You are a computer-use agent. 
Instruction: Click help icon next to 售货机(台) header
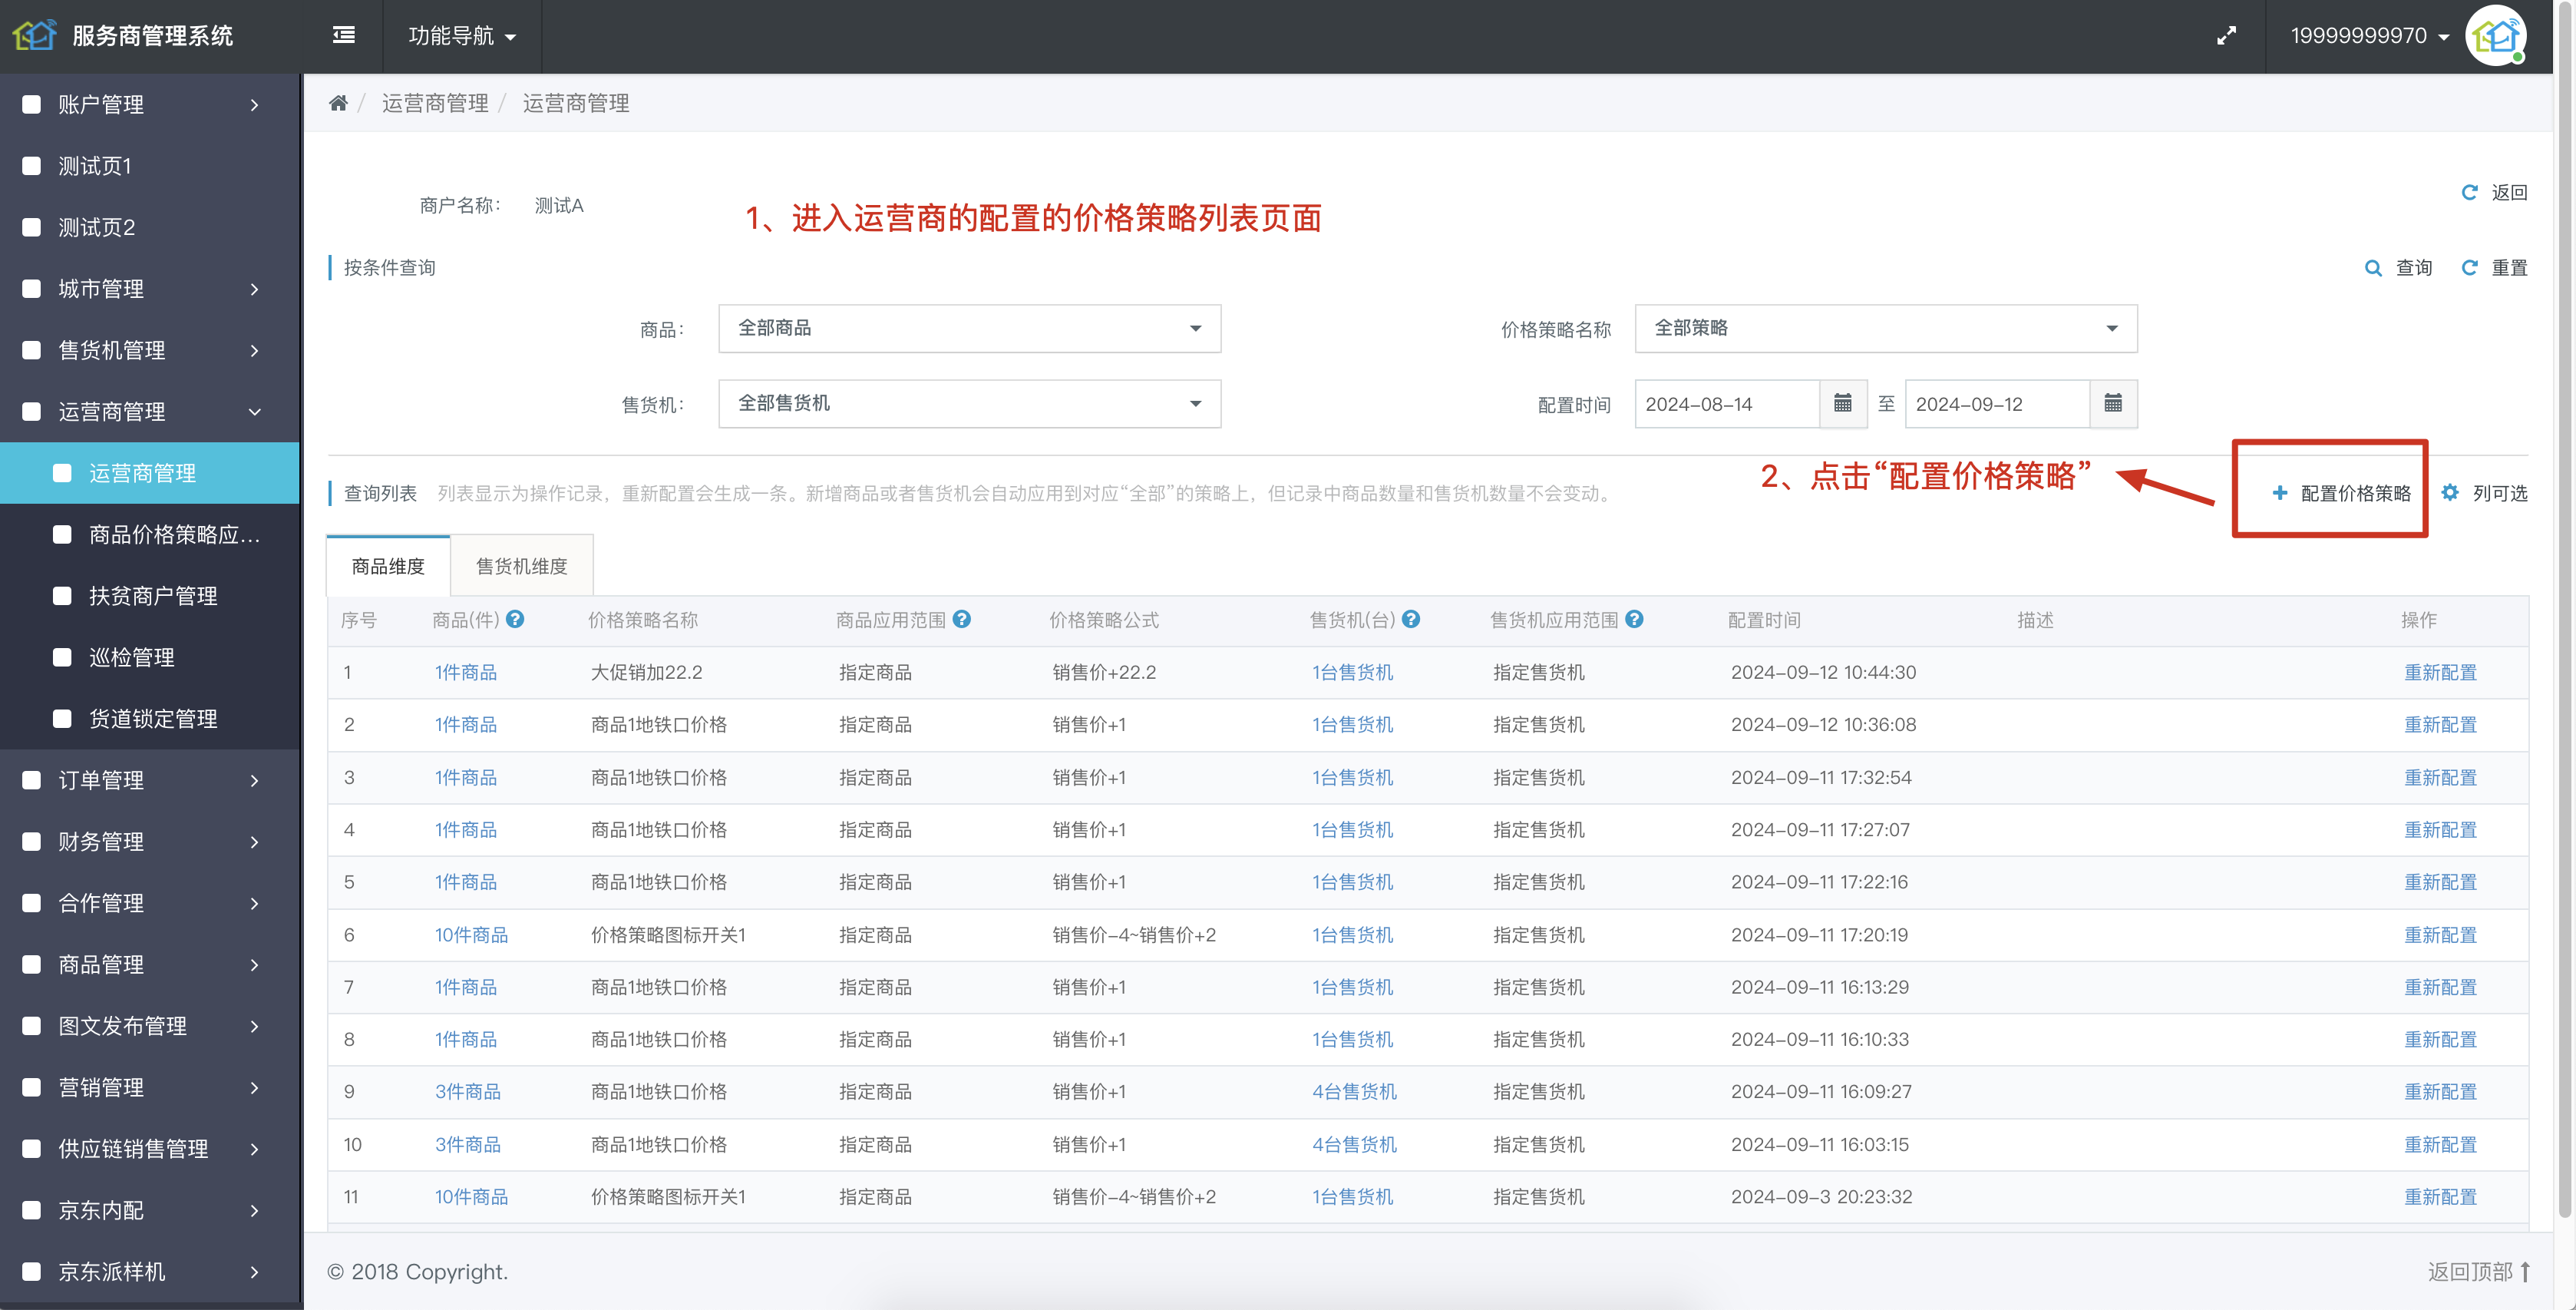[1411, 620]
